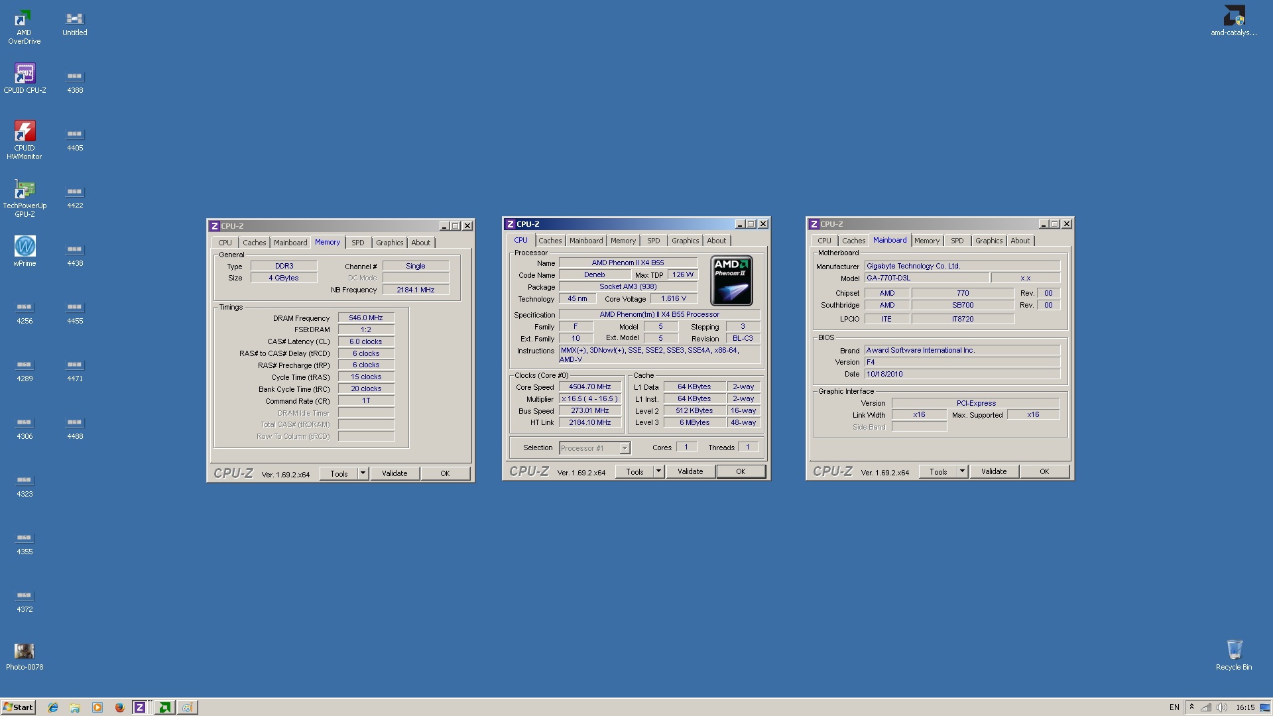Launch CPUID CPU-Z from the desktop
The image size is (1273, 716).
[25, 78]
